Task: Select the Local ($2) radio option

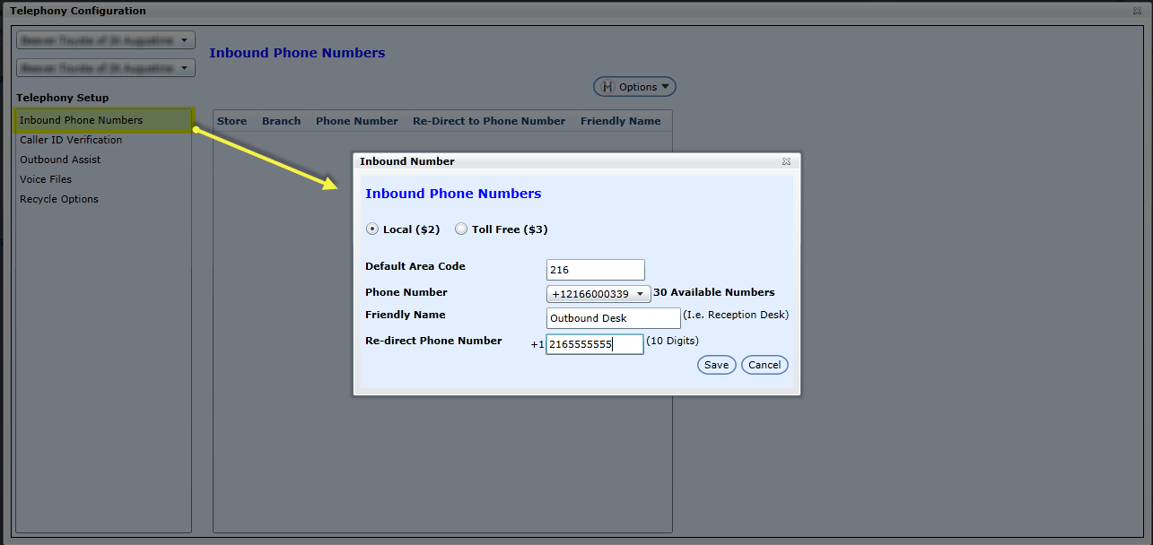Action: (x=372, y=229)
